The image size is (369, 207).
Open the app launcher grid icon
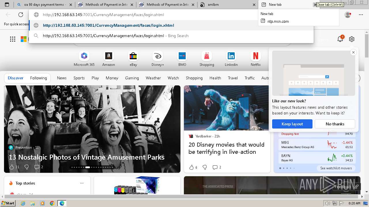click(x=13, y=39)
